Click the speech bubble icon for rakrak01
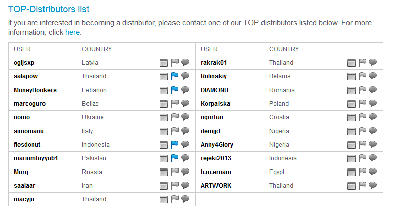393x212 pixels. tap(373, 63)
